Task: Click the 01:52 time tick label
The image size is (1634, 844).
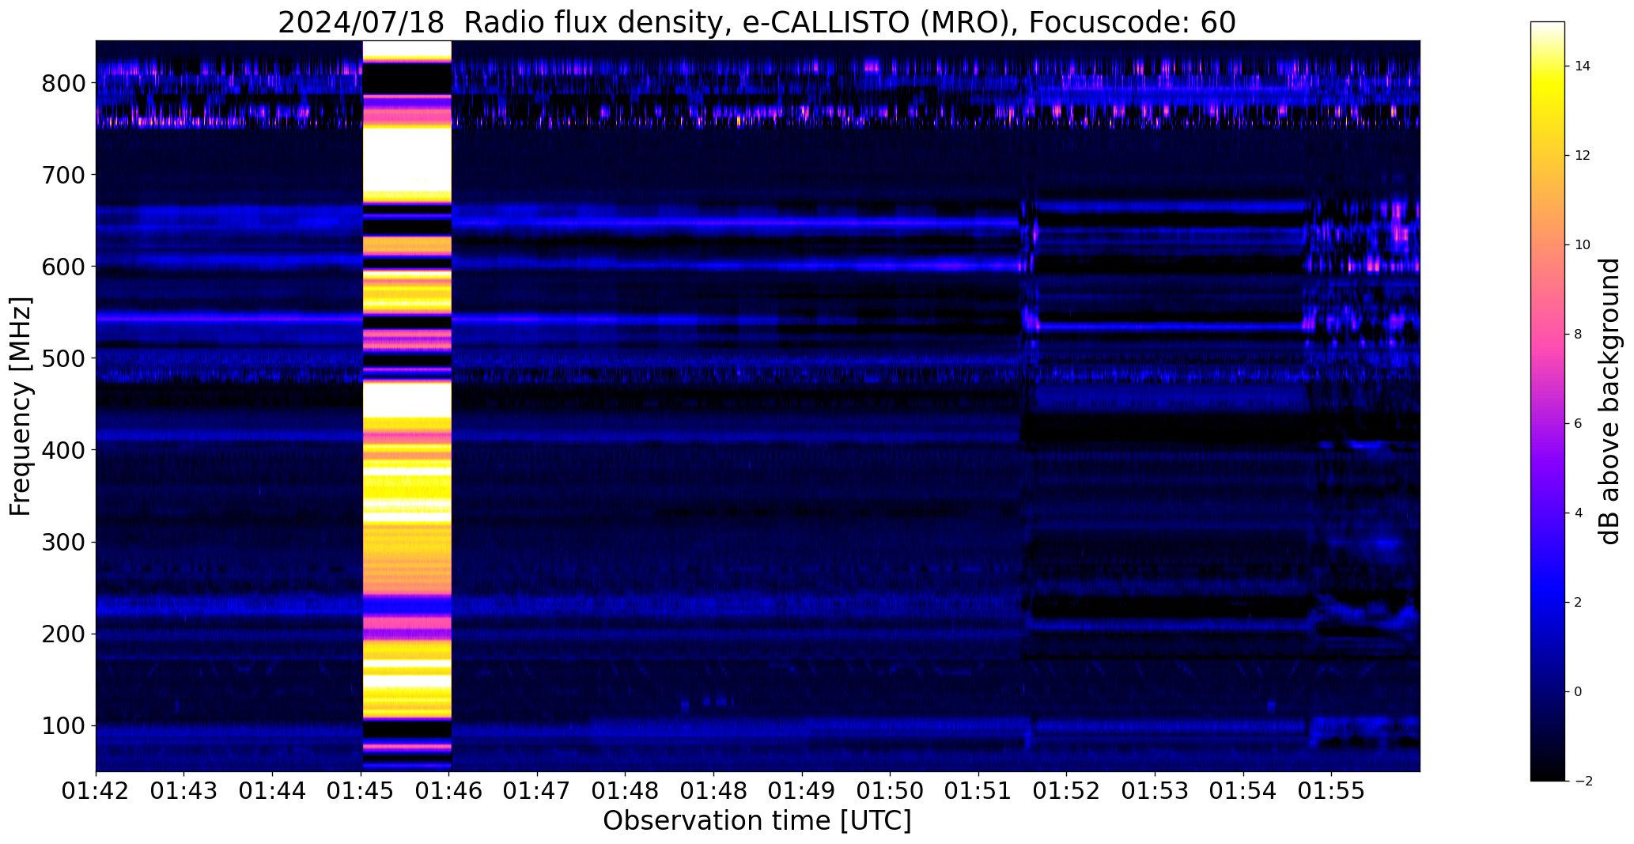Action: point(1067,791)
